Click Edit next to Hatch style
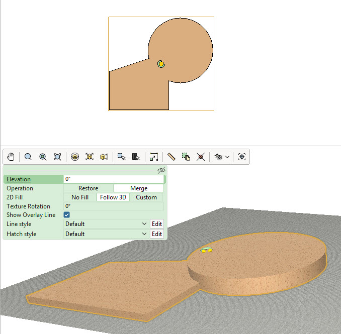This screenshot has width=341, height=334. [157, 234]
